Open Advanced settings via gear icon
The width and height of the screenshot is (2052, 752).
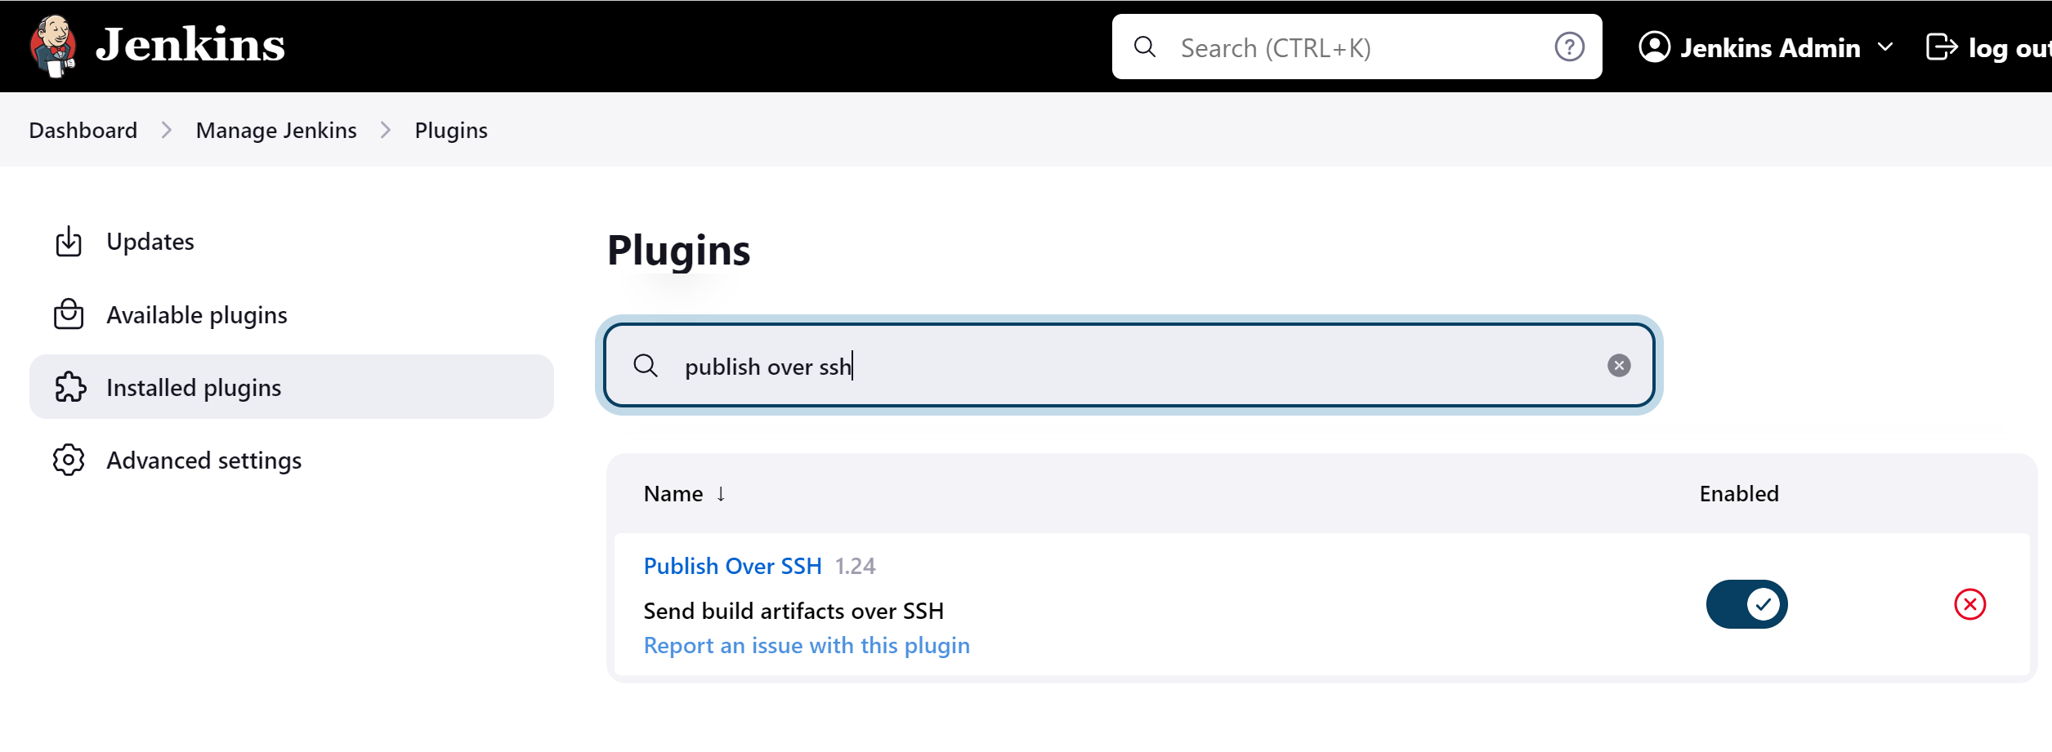tap(69, 460)
